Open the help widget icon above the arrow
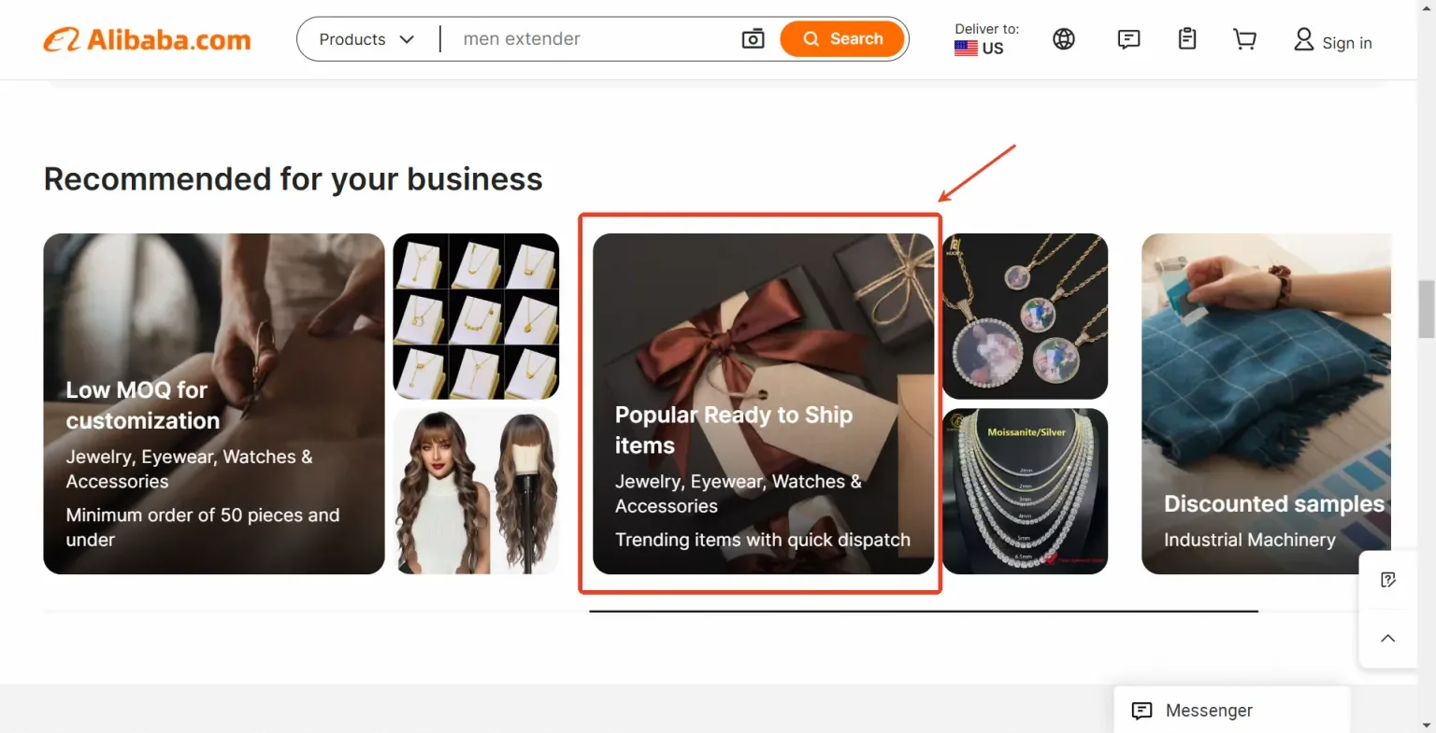 1387,579
